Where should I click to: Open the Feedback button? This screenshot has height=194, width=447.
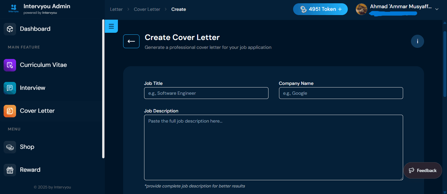(423, 170)
